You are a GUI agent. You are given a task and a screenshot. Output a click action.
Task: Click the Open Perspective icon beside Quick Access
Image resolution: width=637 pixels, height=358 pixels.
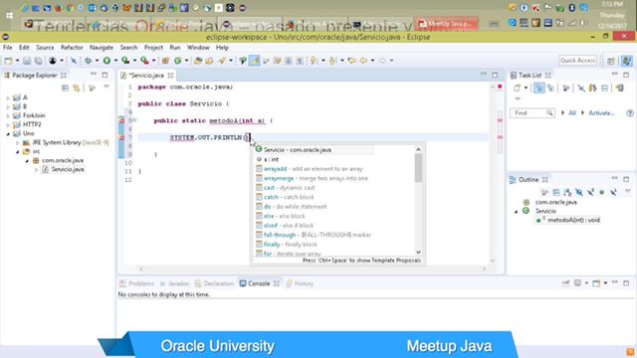(x=610, y=61)
